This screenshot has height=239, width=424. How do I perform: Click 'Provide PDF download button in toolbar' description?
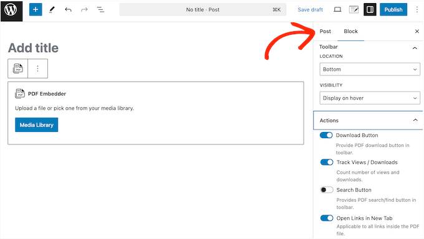pos(373,149)
